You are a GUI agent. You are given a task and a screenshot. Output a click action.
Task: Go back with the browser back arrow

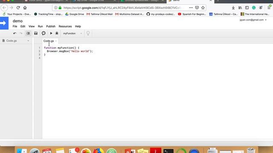[x=4, y=8]
